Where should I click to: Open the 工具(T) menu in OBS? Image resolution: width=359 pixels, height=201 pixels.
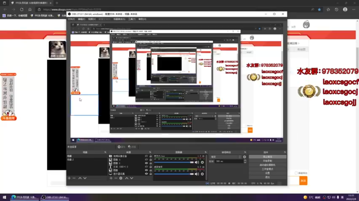point(131,19)
